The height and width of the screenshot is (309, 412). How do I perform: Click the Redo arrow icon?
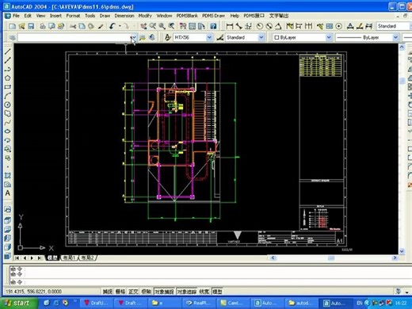(126, 26)
